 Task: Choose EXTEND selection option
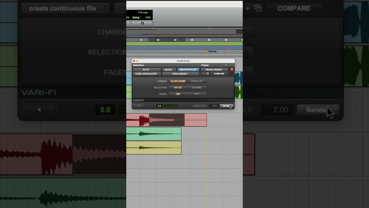coord(197,88)
